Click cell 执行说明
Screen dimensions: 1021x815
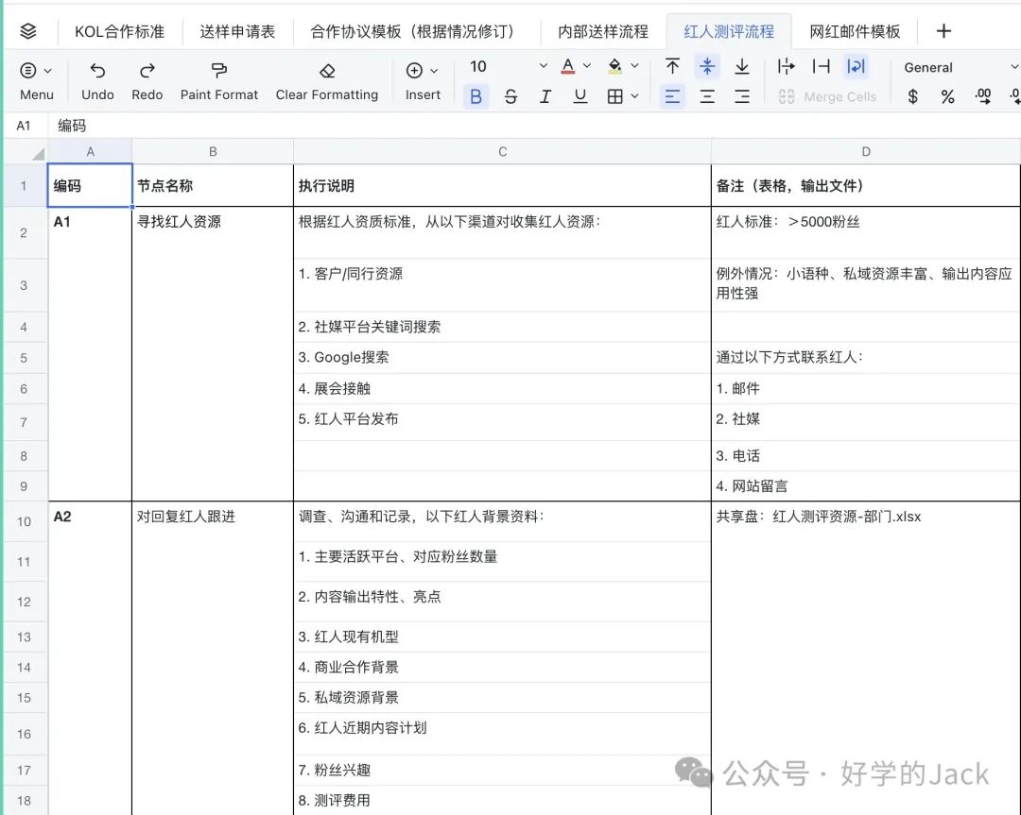[502, 185]
